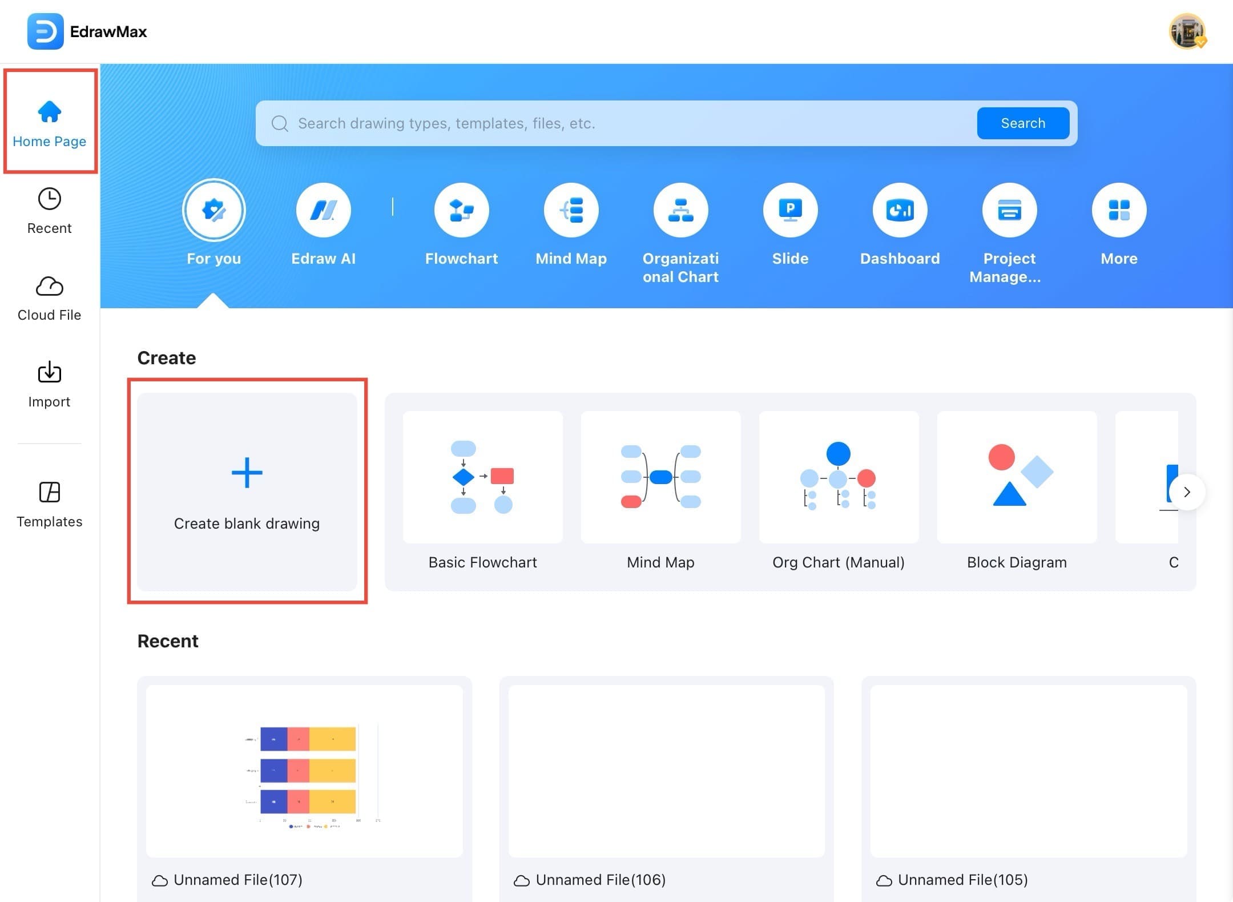Open the account dropdown on avatar
Image resolution: width=1233 pixels, height=902 pixels.
coord(1186,31)
